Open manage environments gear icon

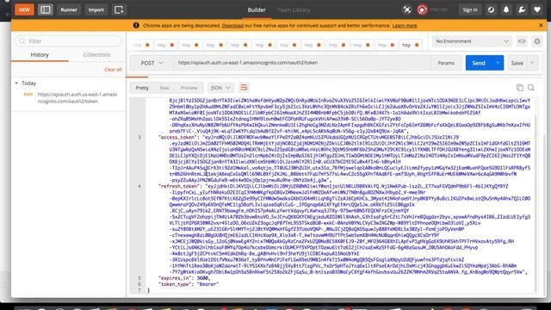537,41
